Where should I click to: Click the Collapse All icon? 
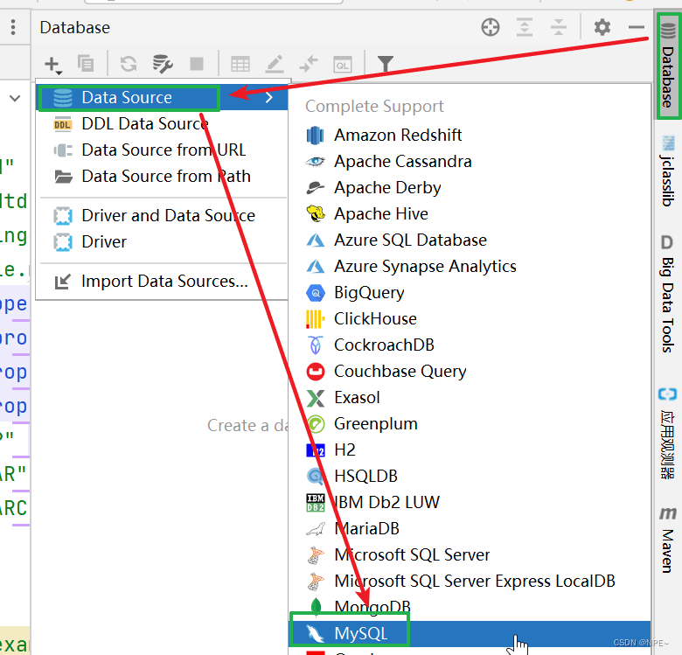(559, 27)
